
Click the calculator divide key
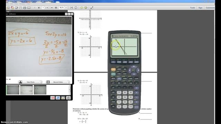pos(136,88)
